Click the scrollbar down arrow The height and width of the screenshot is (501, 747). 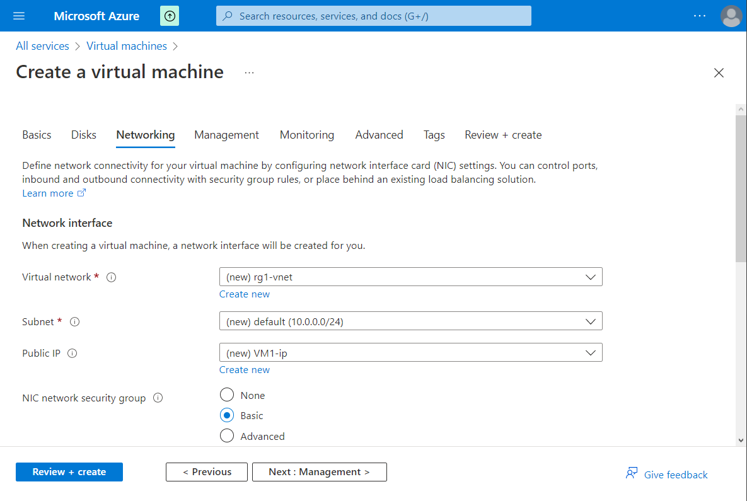click(740, 441)
